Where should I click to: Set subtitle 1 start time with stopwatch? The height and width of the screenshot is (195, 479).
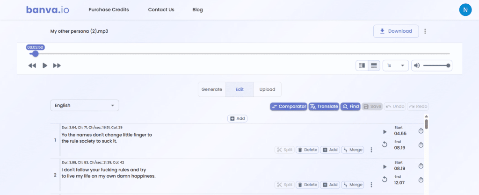tap(421, 131)
